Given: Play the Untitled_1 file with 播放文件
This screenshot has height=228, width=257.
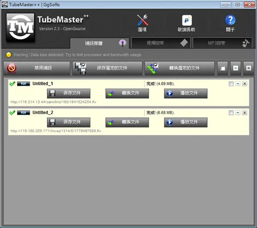Looking at the screenshot, I should [186, 93].
